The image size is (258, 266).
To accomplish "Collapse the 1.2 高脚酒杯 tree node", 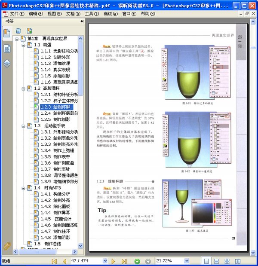I will pos(23,89).
